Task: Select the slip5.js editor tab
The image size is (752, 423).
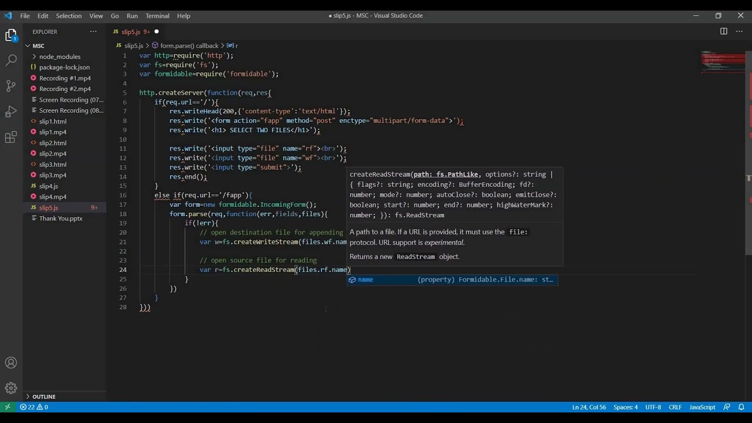Action: point(136,32)
